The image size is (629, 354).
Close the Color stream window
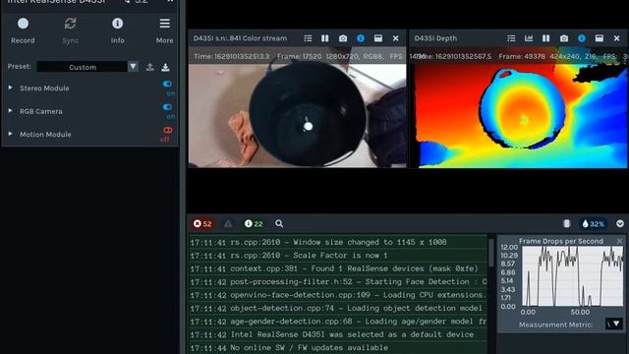click(396, 38)
